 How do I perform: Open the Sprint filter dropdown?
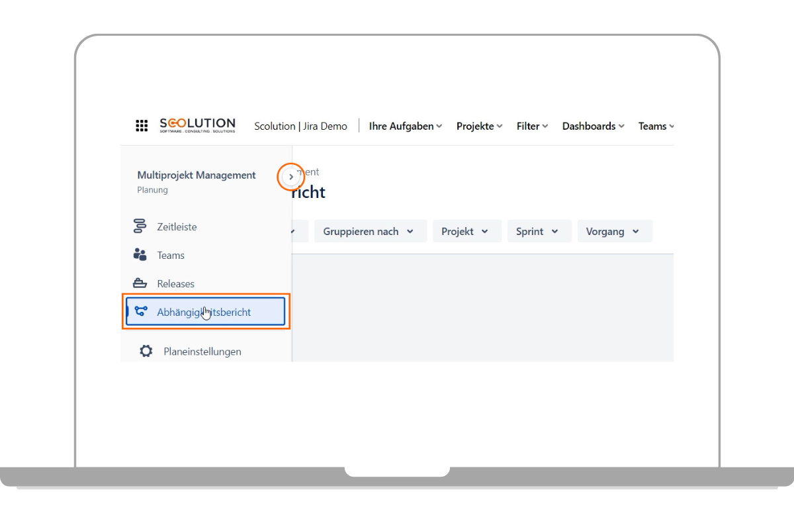pyautogui.click(x=539, y=231)
